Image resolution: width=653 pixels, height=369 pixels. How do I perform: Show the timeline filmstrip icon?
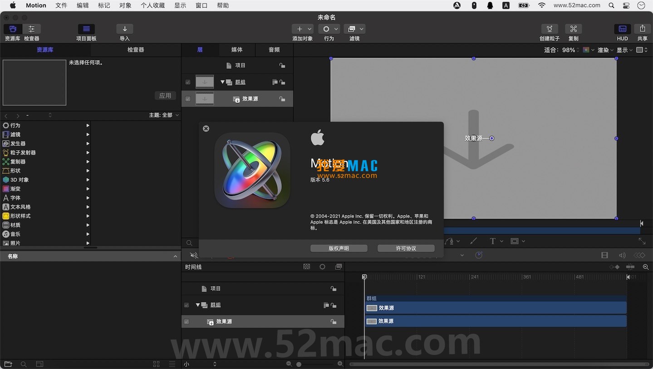point(604,255)
